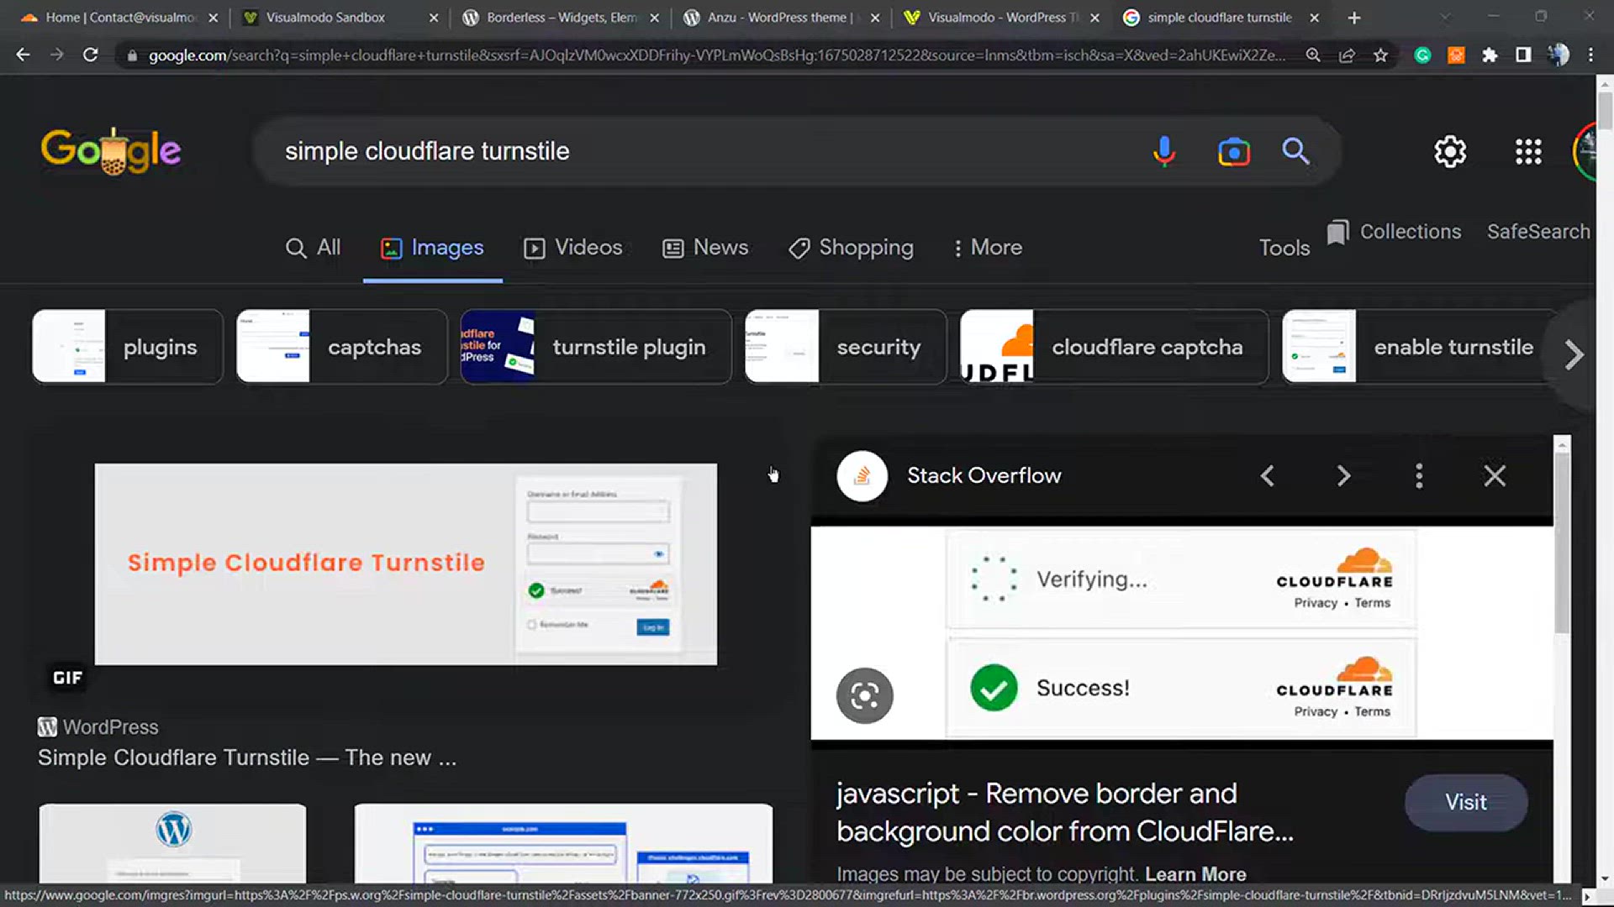1614x907 pixels.
Task: Open the Simple Cloudflare Turnstile GIF thumbnail
Action: point(406,564)
